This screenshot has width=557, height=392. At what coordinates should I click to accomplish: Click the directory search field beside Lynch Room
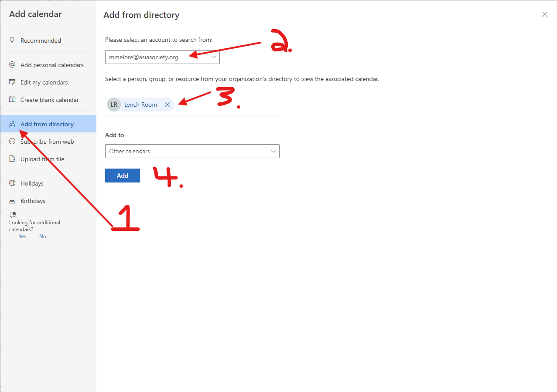point(227,105)
